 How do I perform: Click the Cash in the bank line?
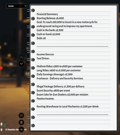[x=50, y=30]
